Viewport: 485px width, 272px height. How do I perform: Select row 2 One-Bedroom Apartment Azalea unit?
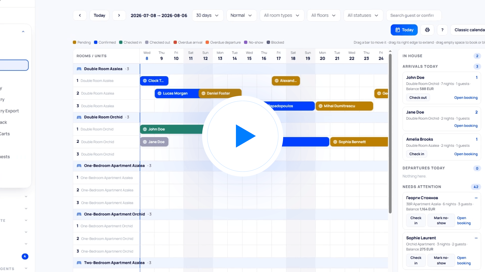coord(106,190)
